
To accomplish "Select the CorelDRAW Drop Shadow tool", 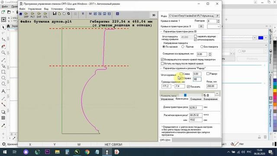I will pos(3,112).
